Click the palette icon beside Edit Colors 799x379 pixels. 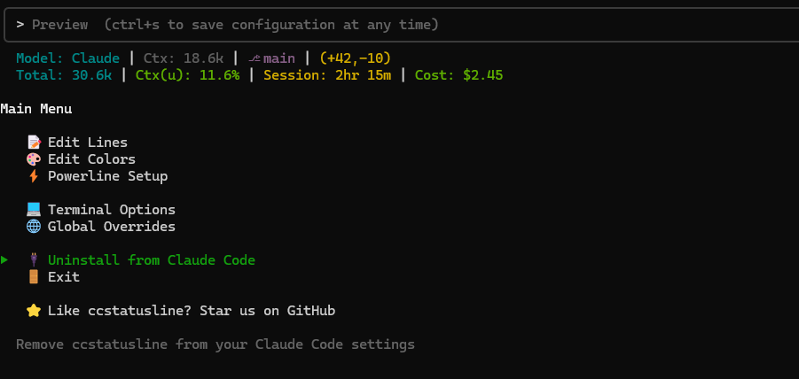34,159
